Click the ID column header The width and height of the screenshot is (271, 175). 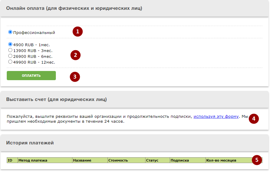(x=10, y=160)
